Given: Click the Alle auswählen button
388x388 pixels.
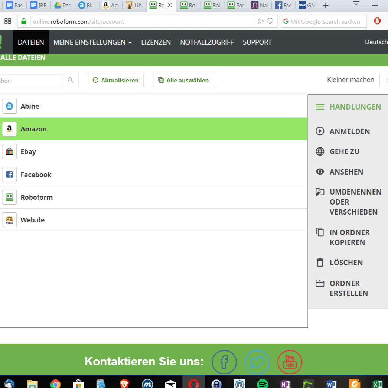Looking at the screenshot, I should [185, 81].
